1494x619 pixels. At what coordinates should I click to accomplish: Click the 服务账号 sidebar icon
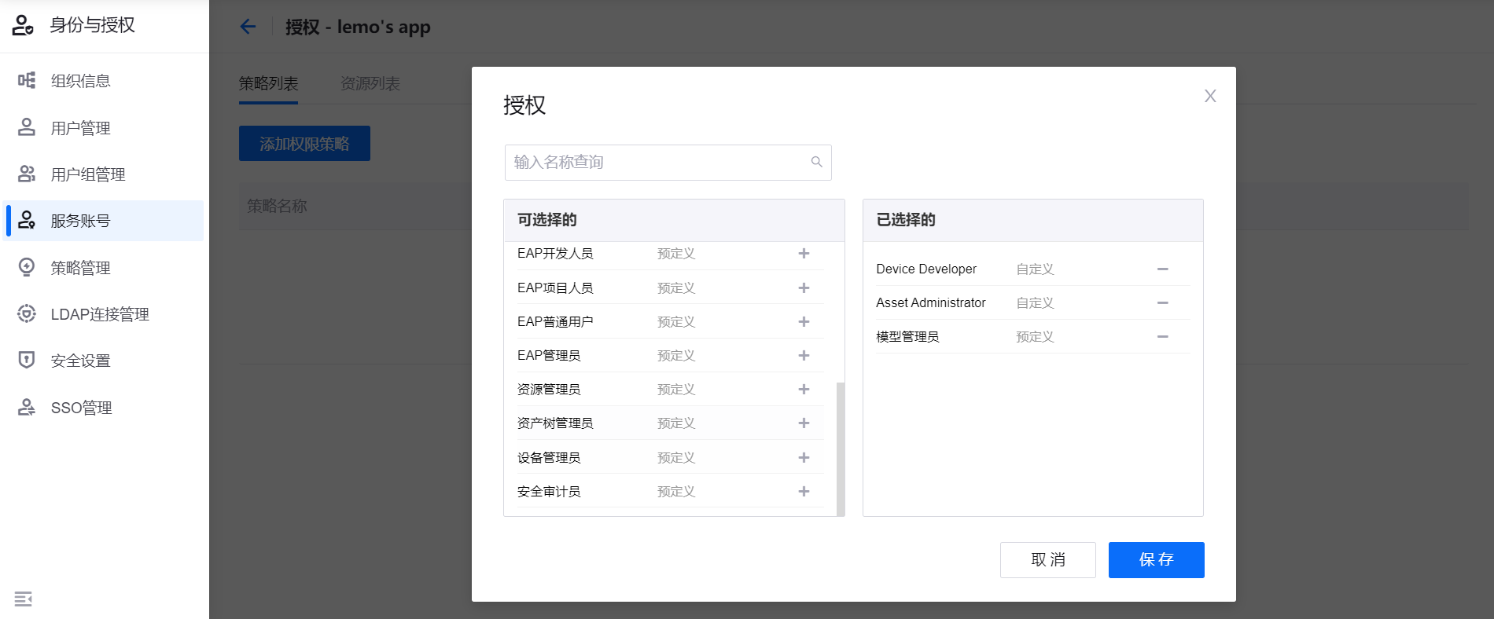[27, 220]
